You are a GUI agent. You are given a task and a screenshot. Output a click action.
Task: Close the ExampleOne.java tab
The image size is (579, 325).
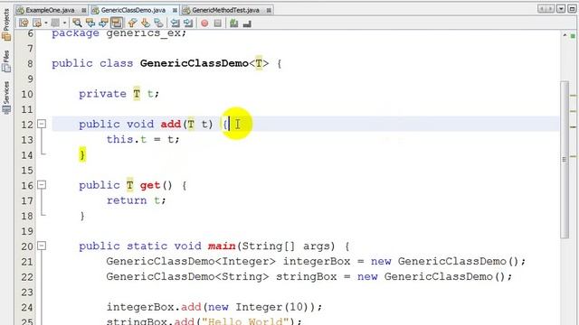[x=84, y=10]
